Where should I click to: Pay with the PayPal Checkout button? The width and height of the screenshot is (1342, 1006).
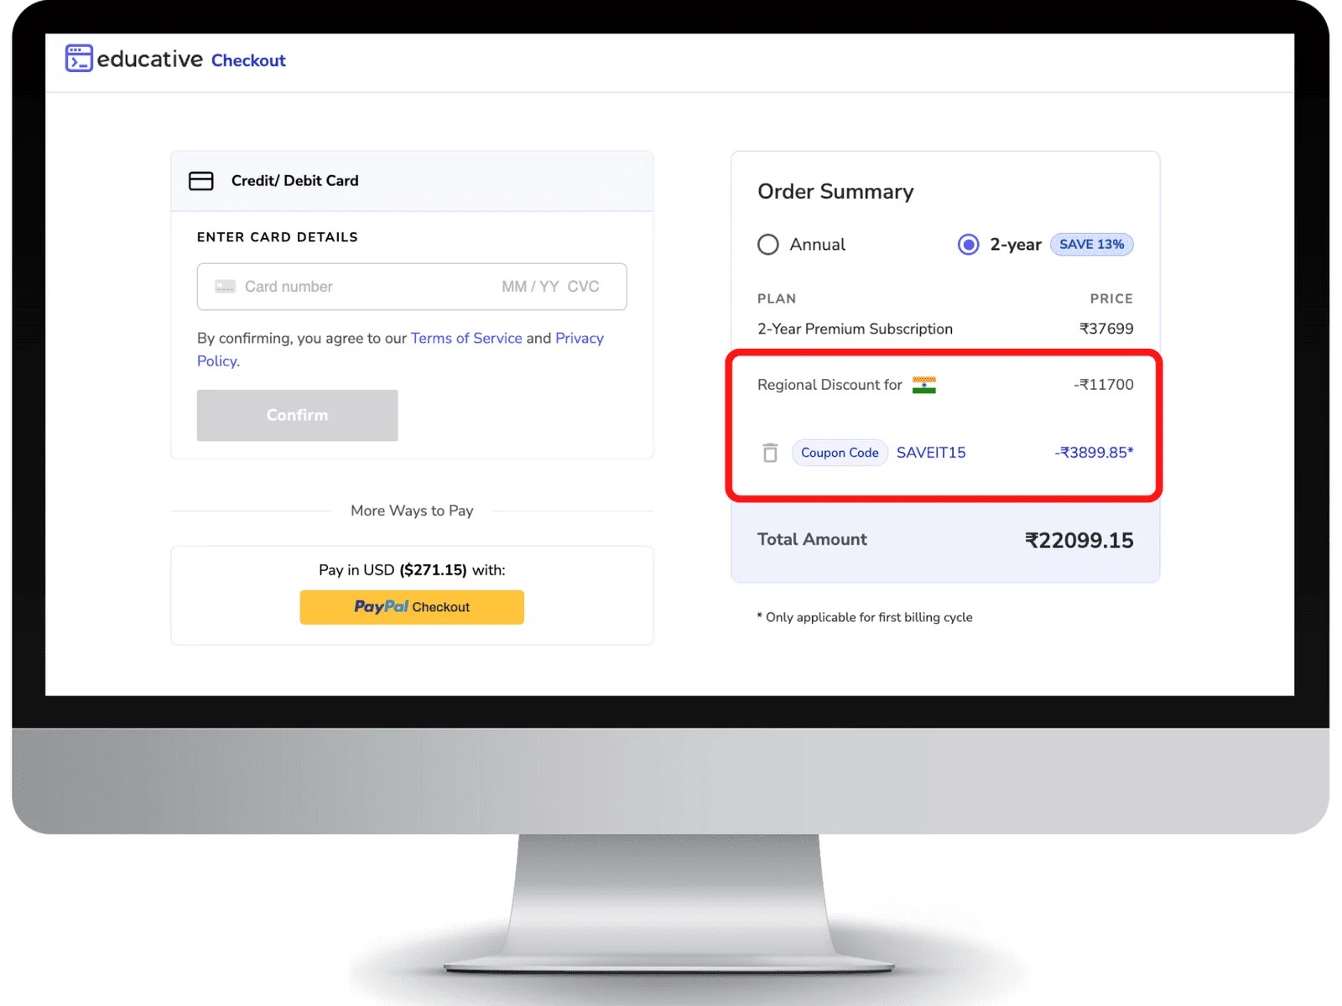point(412,607)
